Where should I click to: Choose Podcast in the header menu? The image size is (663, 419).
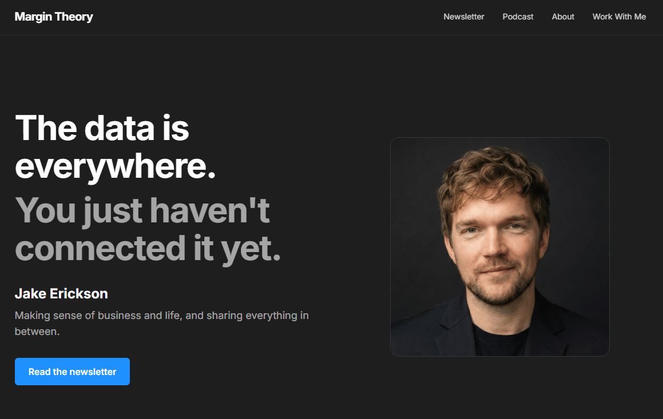point(518,17)
